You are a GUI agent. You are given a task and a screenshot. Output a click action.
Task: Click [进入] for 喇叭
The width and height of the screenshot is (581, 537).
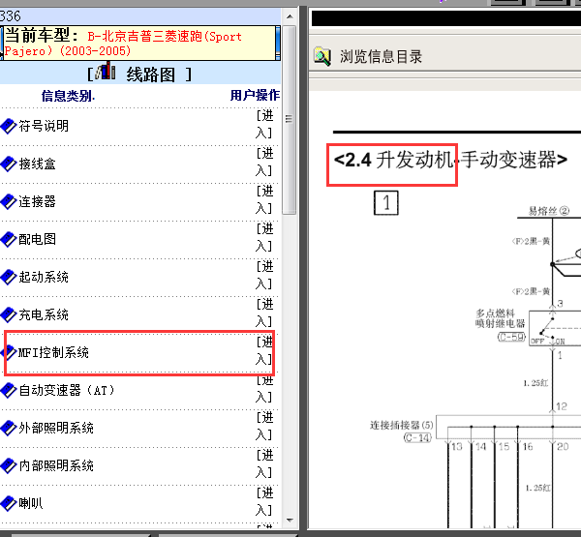coord(265,502)
